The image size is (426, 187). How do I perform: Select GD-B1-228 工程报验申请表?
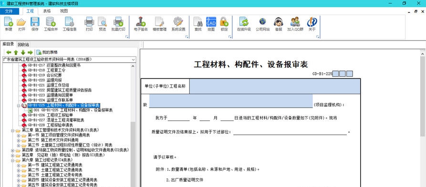(x=50, y=125)
